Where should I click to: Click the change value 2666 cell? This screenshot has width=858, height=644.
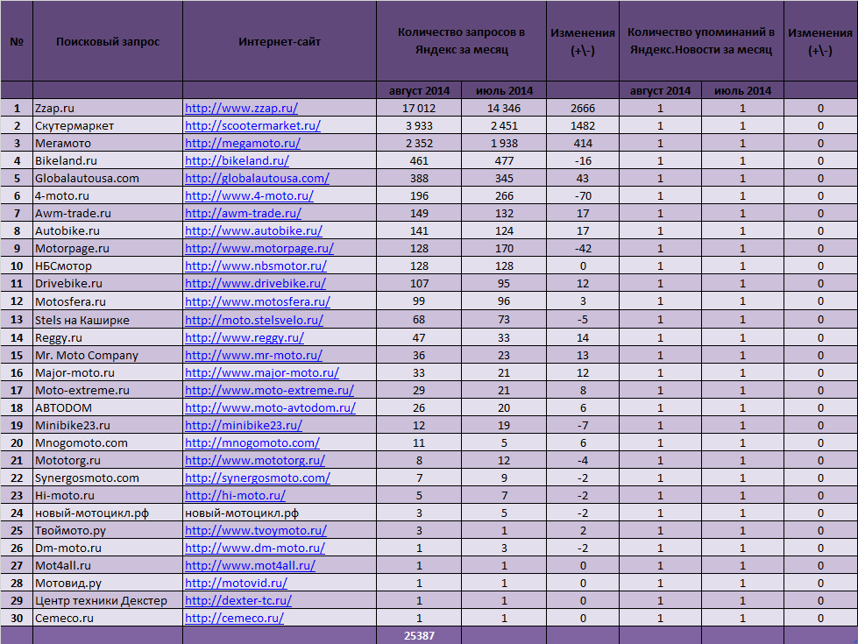click(582, 108)
